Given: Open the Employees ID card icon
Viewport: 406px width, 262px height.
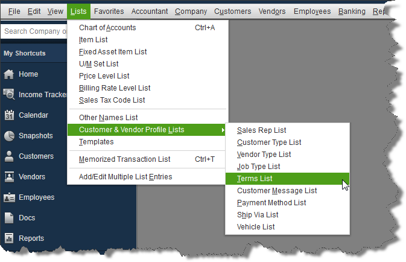Looking at the screenshot, I should click(x=9, y=197).
